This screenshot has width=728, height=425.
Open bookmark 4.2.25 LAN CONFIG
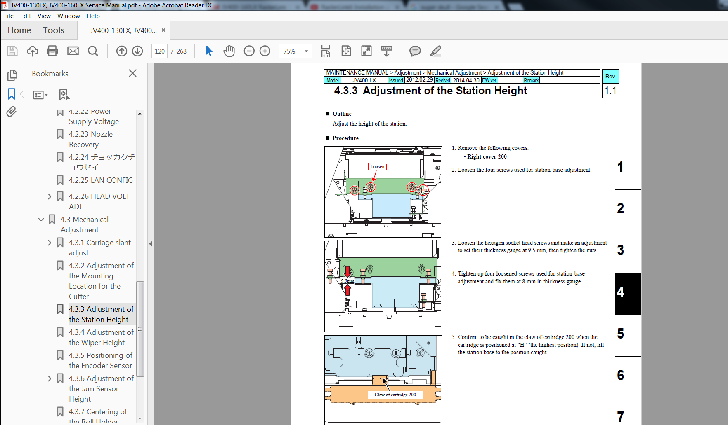click(101, 180)
